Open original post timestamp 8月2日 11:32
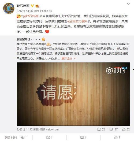The height and width of the screenshot is (141, 134). [x=25, y=129]
